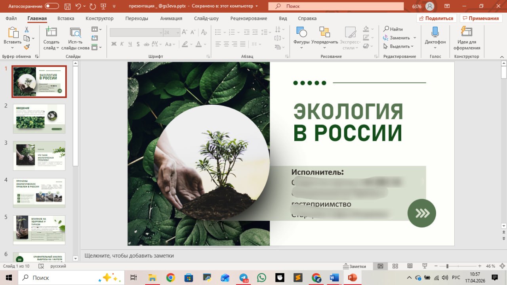This screenshot has width=507, height=285.
Task: Click Найти in Редактирование group
Action: [393, 29]
